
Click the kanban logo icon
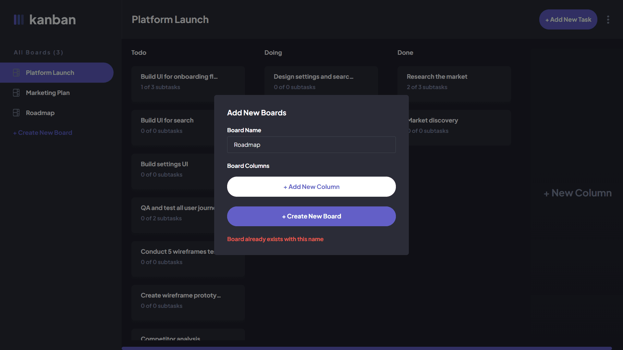18,20
